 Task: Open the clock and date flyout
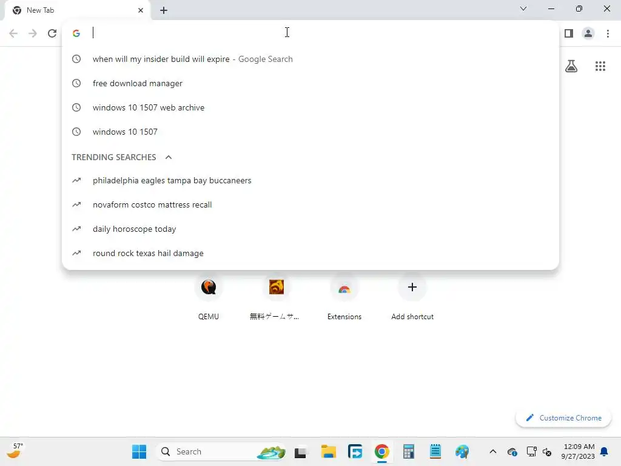[578, 451]
